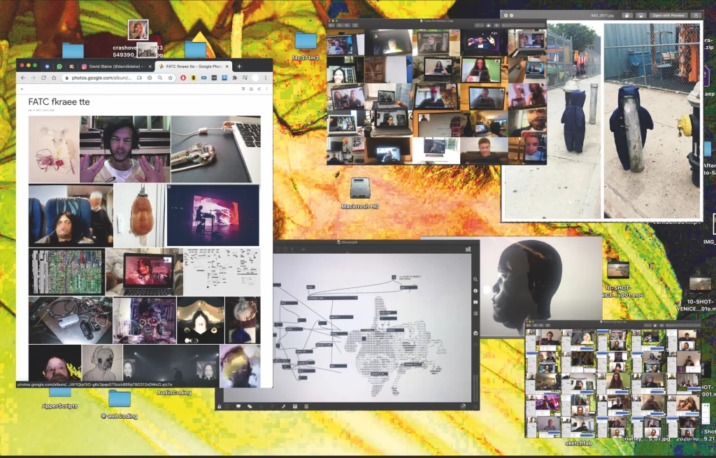This screenshot has height=458, width=716.
Task: Open the photo of red tangled wires
Action: click(54, 150)
